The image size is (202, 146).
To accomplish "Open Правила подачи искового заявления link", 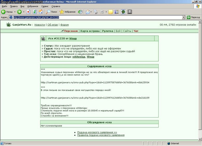I will [x=101, y=135].
